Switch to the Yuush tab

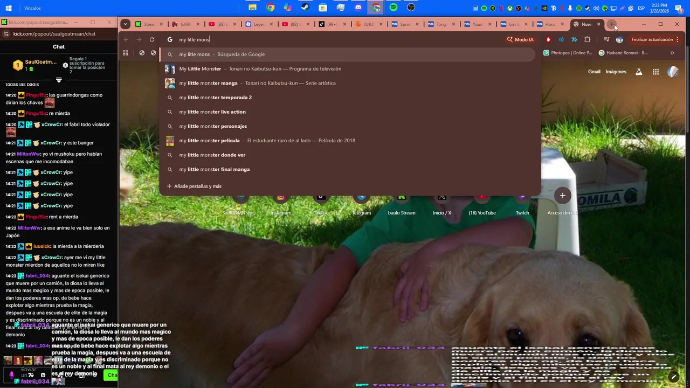tap(478, 24)
